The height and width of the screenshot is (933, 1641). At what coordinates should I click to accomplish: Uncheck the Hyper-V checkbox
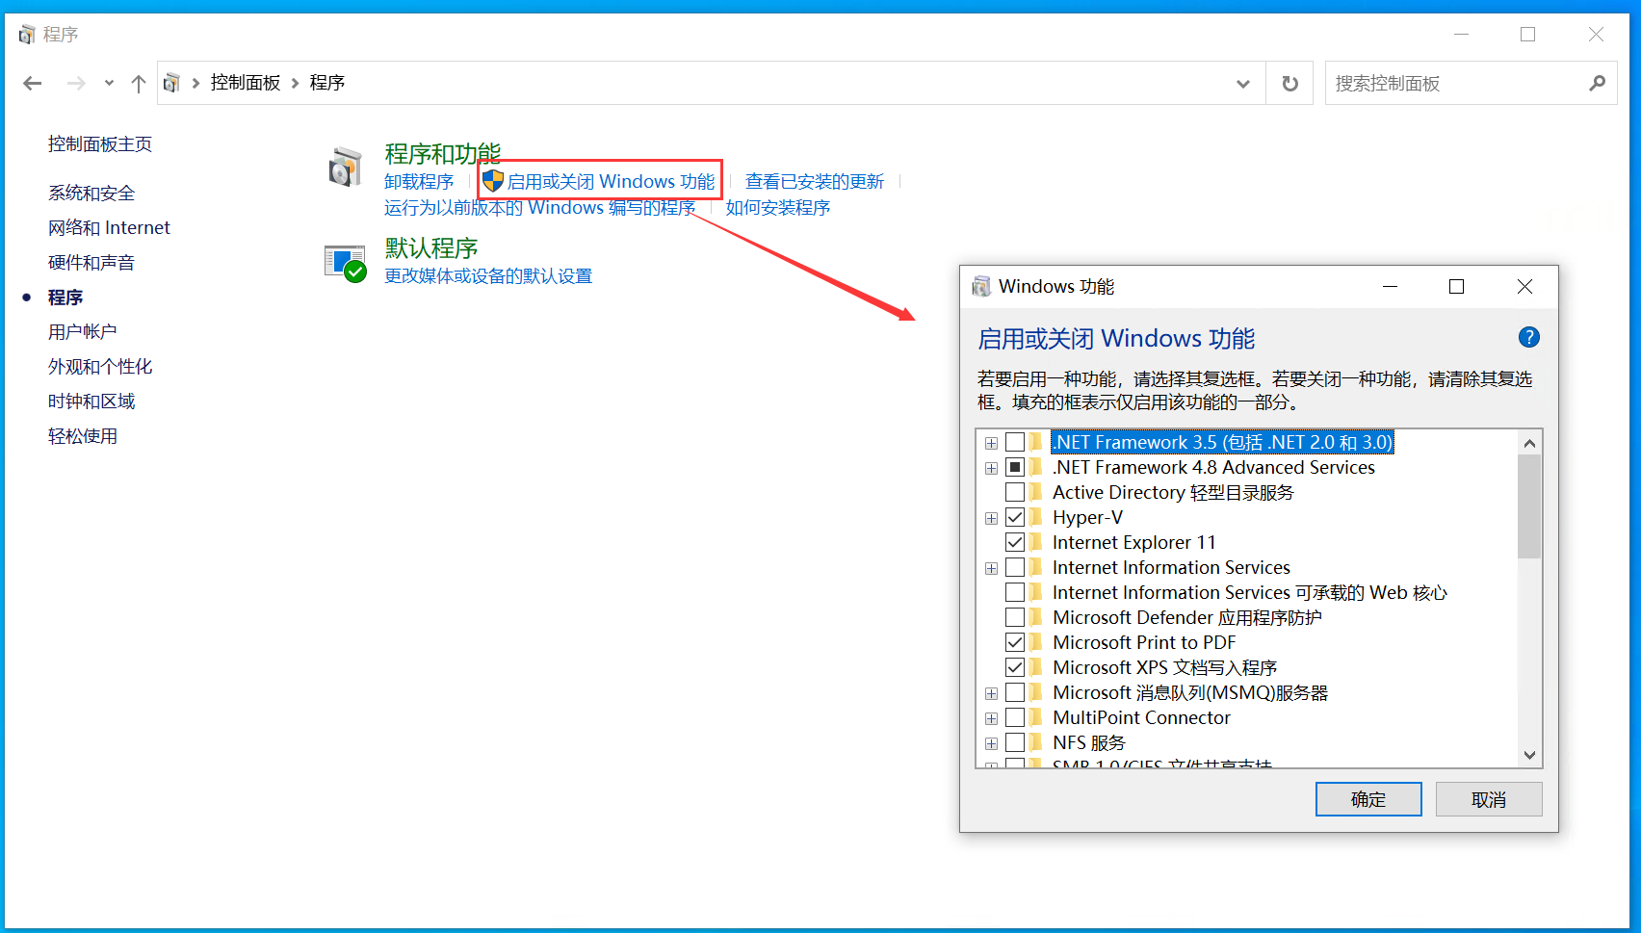coord(1015,517)
